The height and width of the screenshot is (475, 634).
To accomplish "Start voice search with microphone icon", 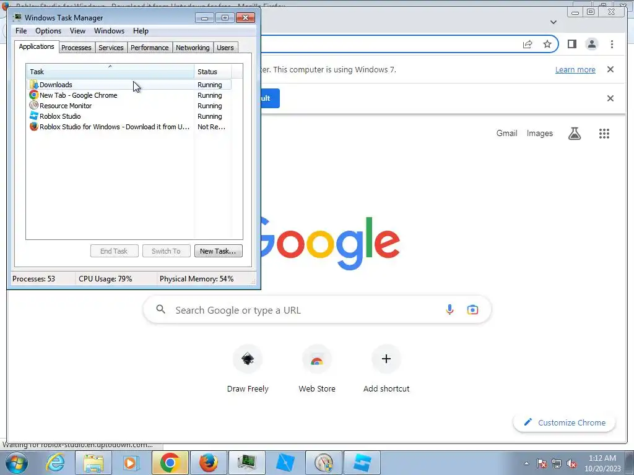I will [449, 310].
